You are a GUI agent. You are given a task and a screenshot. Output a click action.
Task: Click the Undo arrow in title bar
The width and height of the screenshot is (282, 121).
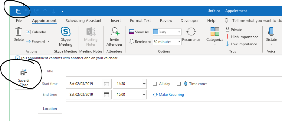(28, 11)
